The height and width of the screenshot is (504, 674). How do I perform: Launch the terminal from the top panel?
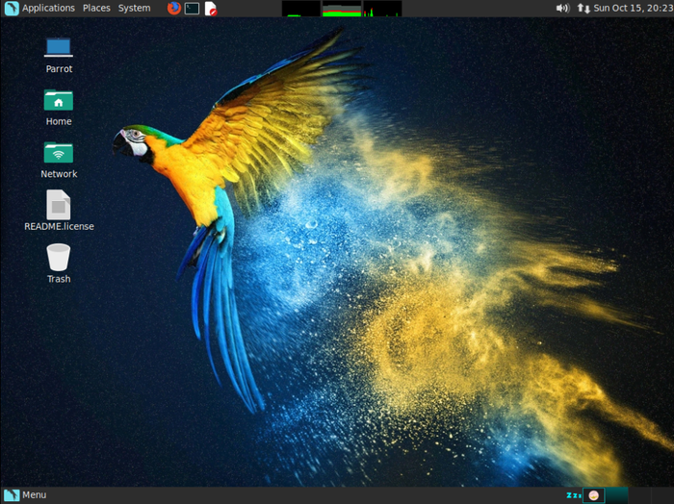[193, 8]
